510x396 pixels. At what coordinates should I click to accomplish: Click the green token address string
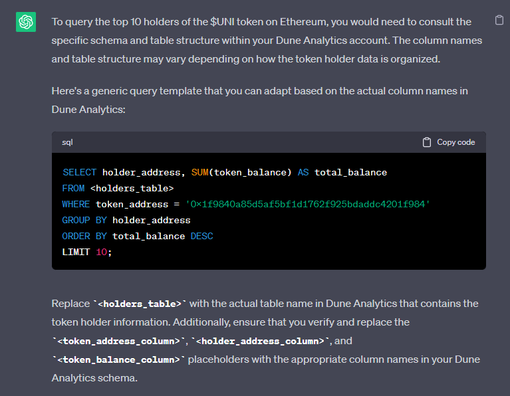click(x=308, y=204)
